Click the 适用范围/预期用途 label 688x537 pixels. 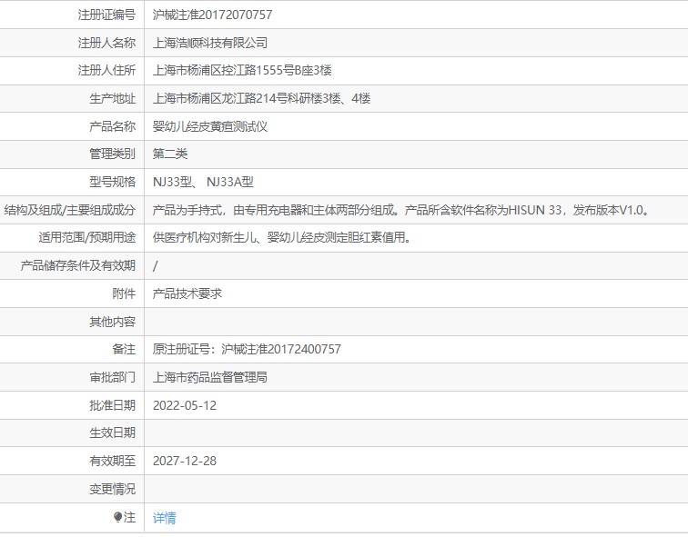86,237
